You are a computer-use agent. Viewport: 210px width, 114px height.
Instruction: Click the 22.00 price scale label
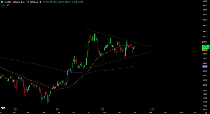[x=205, y=80]
